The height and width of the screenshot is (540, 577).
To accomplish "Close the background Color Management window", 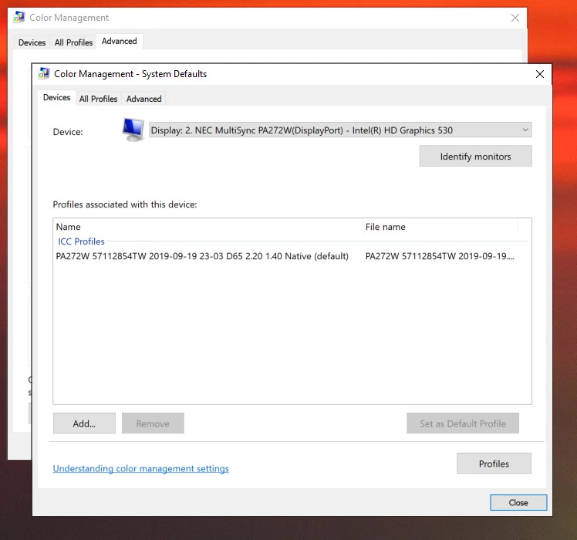I will (515, 18).
